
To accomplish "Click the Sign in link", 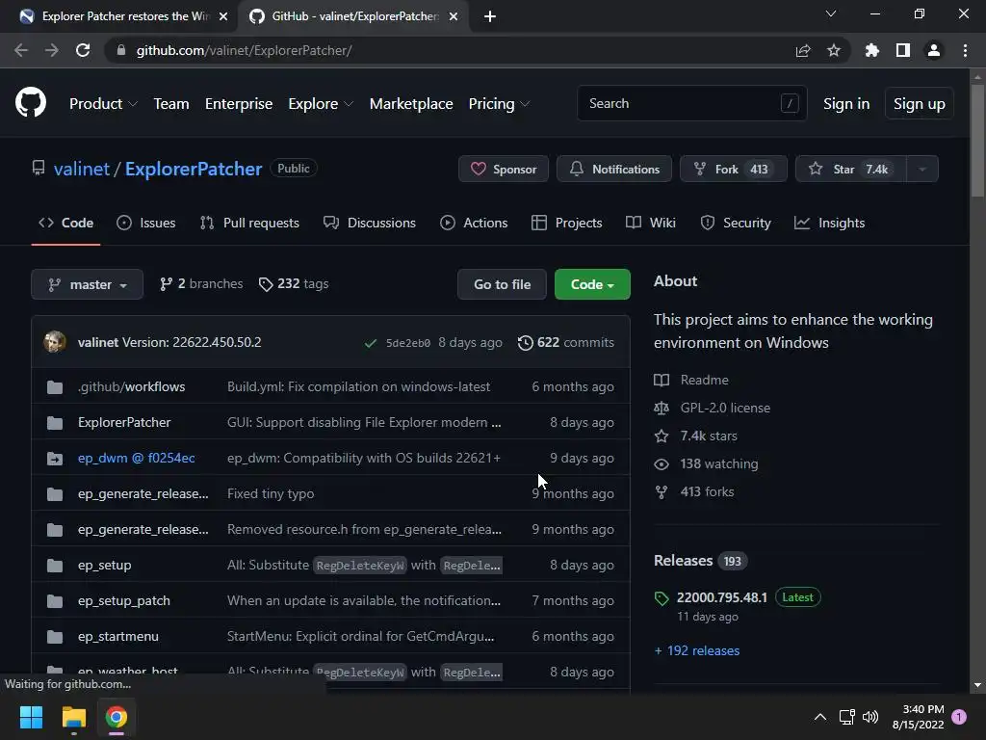I will [846, 104].
